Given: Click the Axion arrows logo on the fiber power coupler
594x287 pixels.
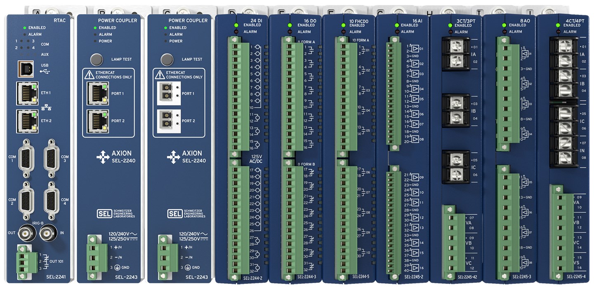Looking at the screenshot, I should coord(173,157).
